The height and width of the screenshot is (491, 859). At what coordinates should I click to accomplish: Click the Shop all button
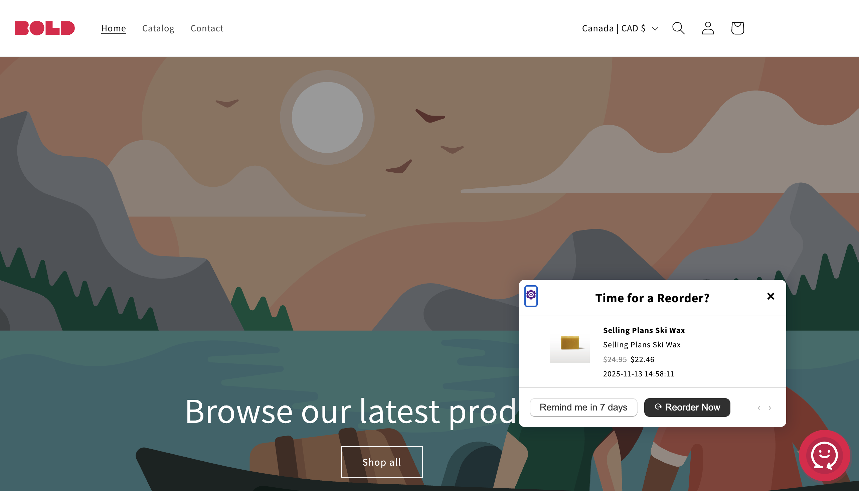click(382, 462)
